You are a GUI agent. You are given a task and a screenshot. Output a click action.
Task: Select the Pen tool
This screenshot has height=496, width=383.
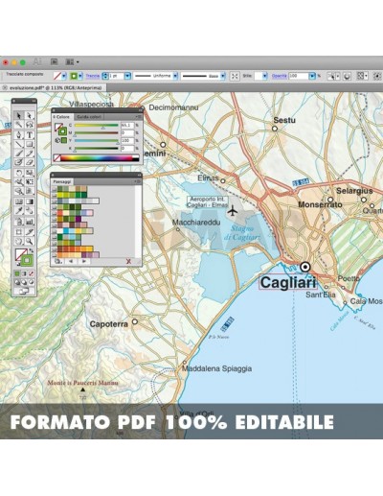[19, 134]
